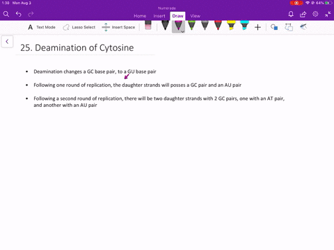Add a new pen with plus button

point(257,27)
